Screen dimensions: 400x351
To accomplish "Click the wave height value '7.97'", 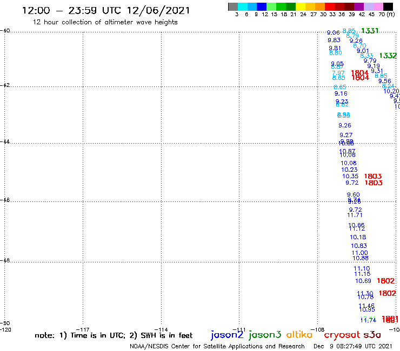I will click(338, 73).
